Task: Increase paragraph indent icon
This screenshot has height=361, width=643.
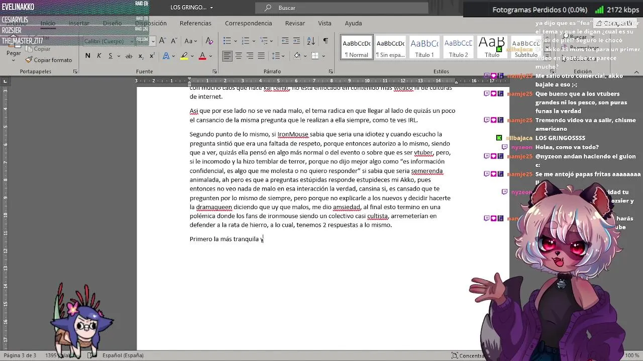Action: click(296, 41)
